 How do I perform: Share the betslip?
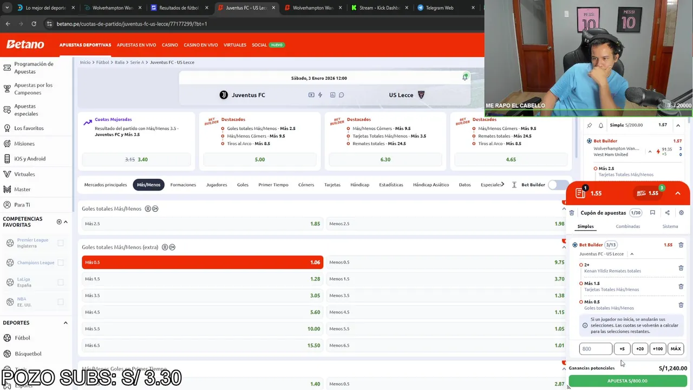(x=667, y=213)
